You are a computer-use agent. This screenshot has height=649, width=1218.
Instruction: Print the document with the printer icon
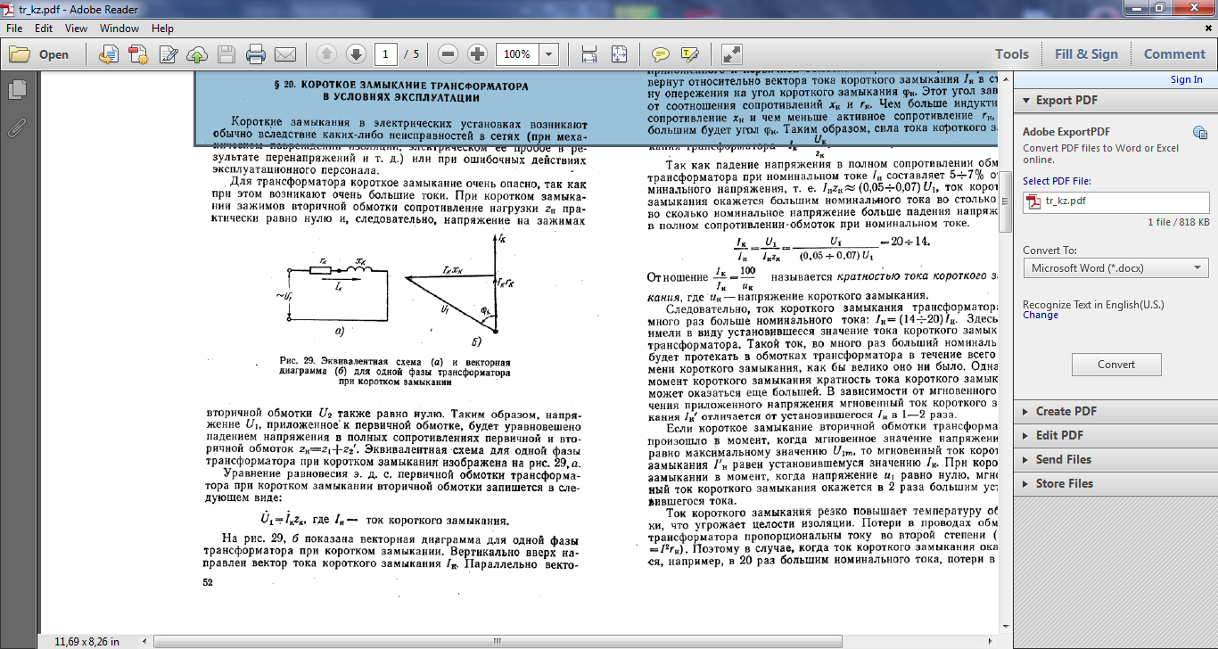tap(256, 54)
